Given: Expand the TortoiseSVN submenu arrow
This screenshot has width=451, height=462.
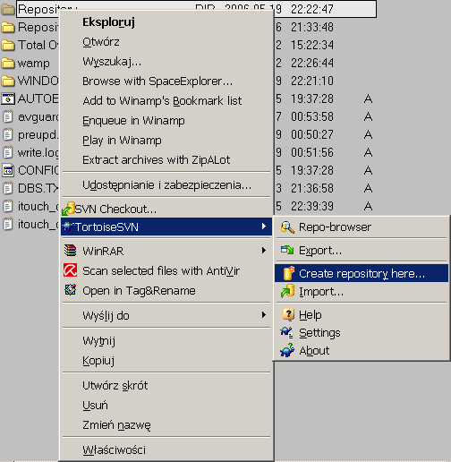Looking at the screenshot, I should coord(264,227).
